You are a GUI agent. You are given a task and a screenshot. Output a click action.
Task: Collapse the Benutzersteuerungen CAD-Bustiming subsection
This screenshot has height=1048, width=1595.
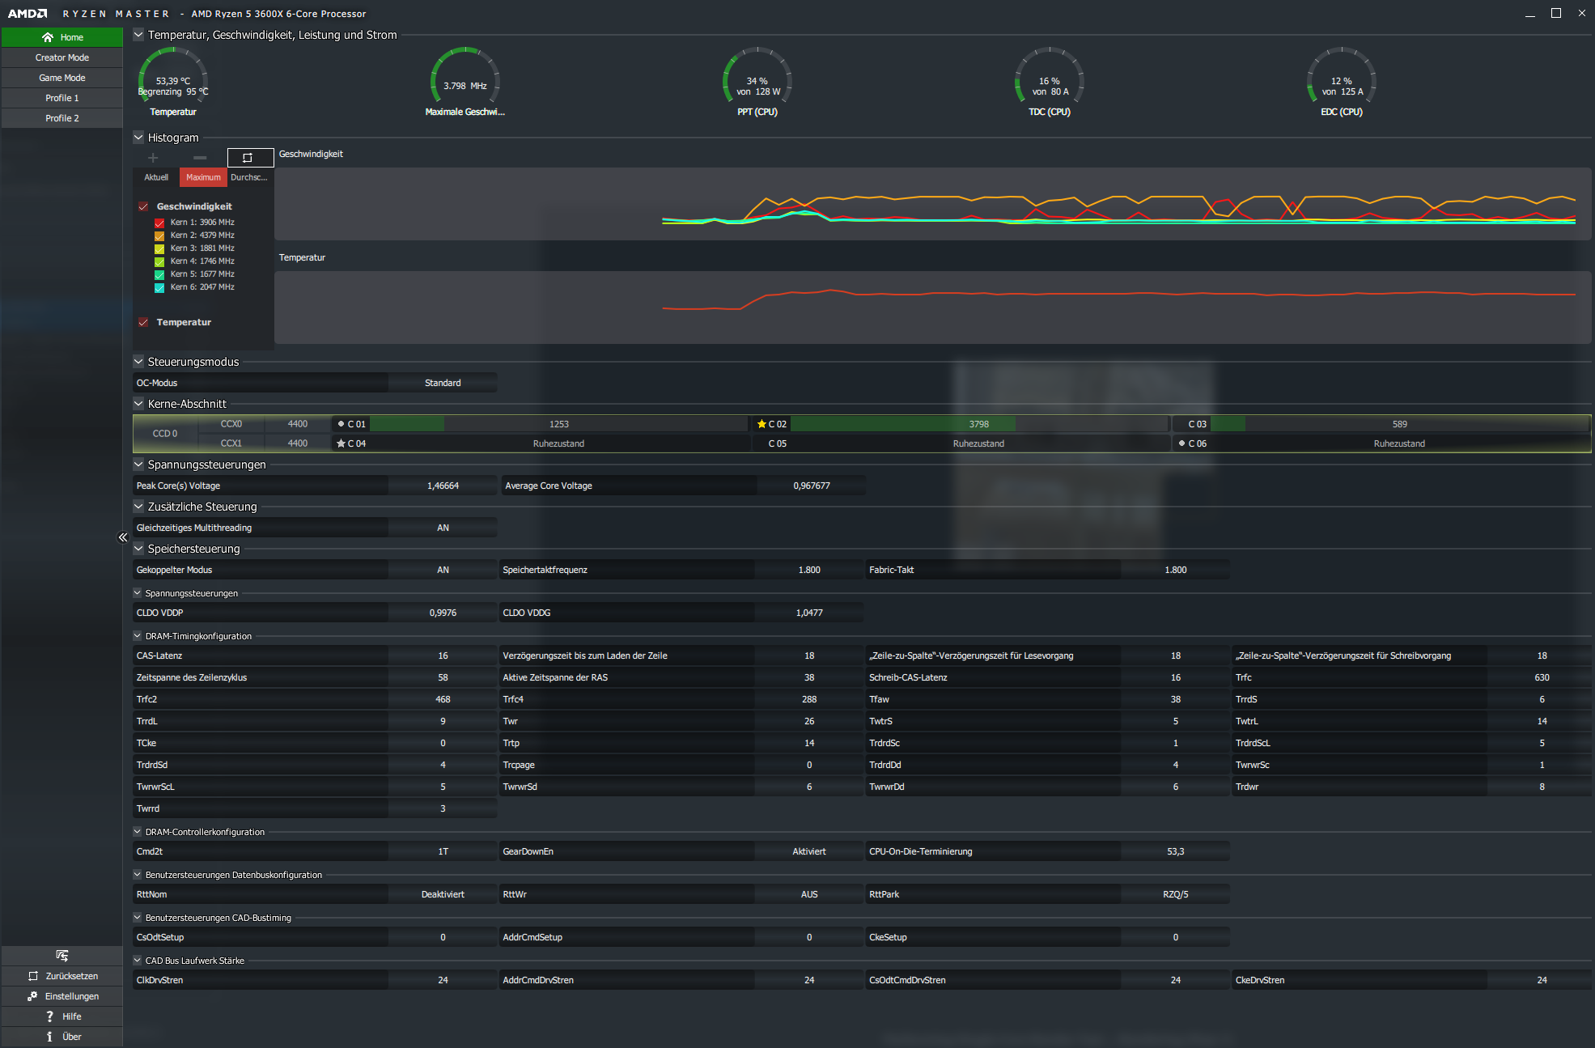pos(138,918)
